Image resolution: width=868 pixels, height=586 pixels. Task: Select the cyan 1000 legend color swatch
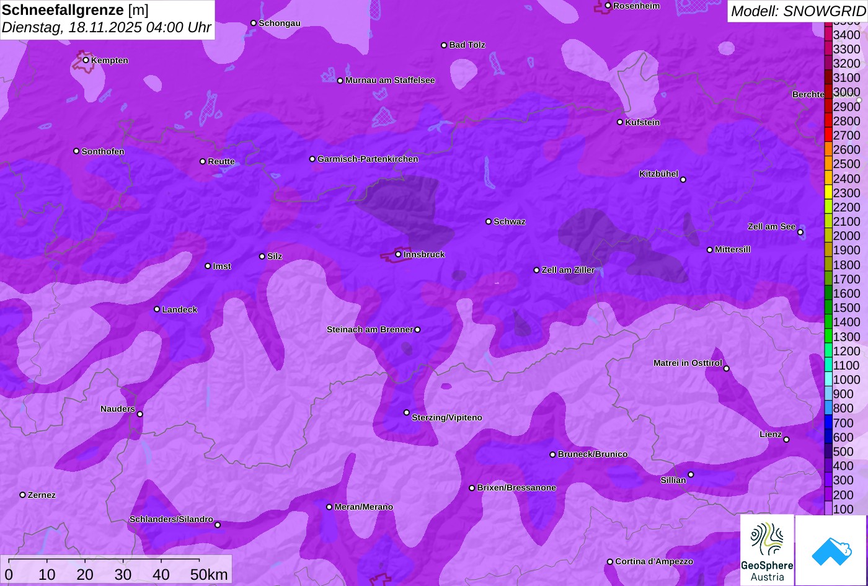pos(828,380)
